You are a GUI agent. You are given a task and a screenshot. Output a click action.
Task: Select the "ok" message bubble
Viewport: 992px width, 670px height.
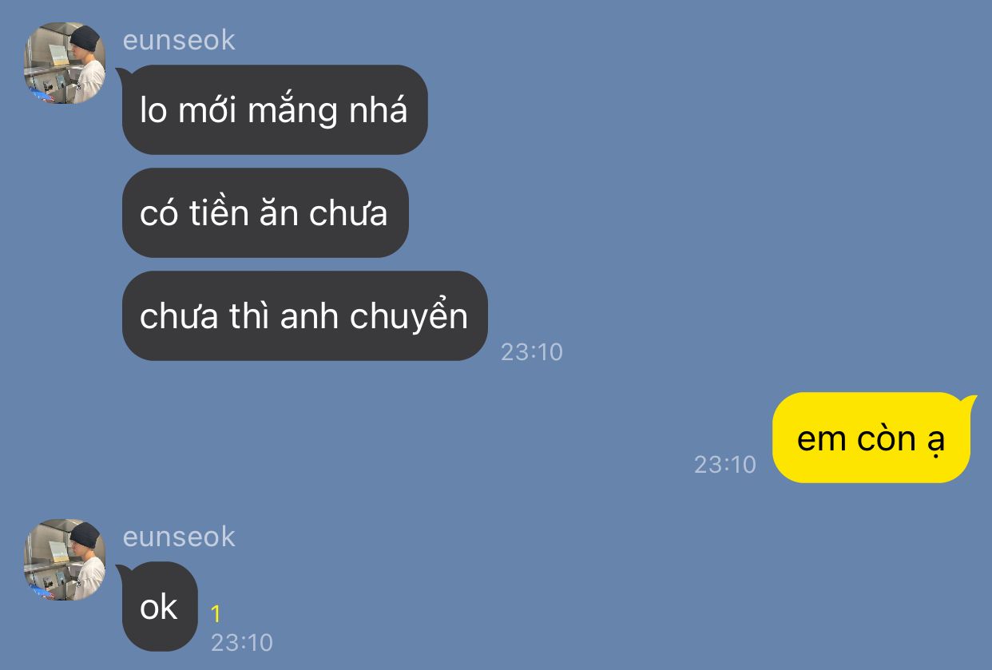click(x=160, y=607)
